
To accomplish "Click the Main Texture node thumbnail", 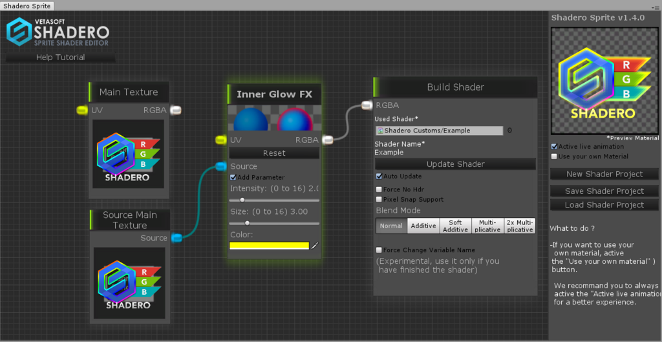I will (129, 154).
